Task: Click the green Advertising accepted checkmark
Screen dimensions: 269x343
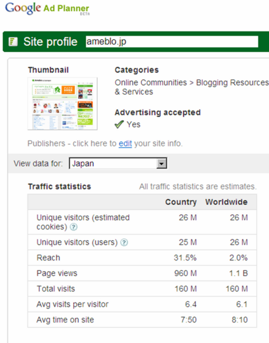Action: coord(119,125)
